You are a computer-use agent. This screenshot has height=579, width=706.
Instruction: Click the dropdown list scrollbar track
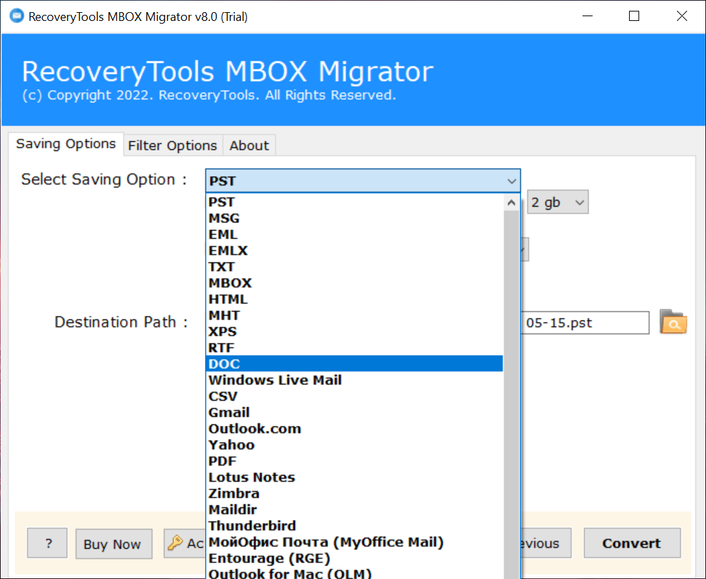pyautogui.click(x=511, y=394)
